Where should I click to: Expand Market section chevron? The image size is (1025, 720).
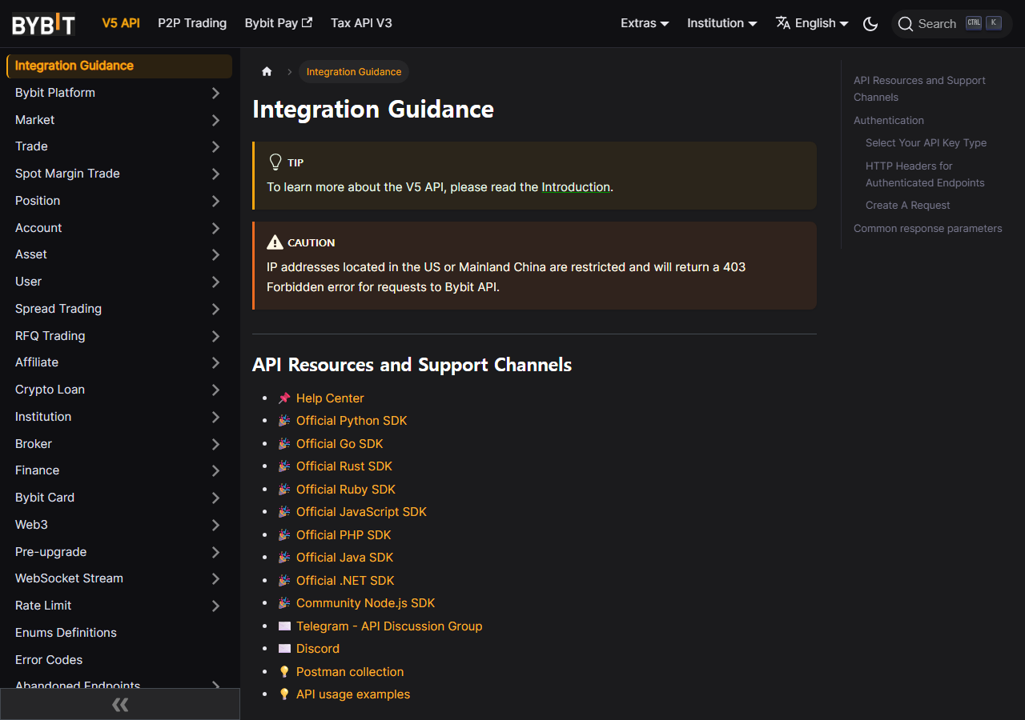pyautogui.click(x=215, y=120)
